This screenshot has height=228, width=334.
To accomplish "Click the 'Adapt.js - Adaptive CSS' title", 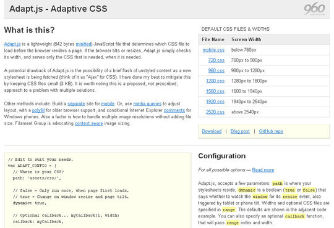I will pyautogui.click(x=58, y=9).
